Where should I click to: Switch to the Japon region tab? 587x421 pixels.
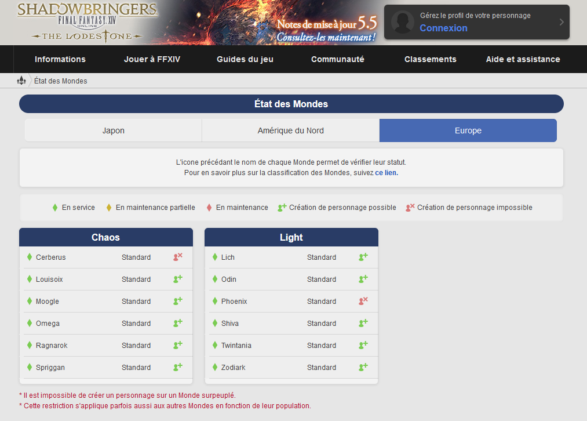pos(112,130)
